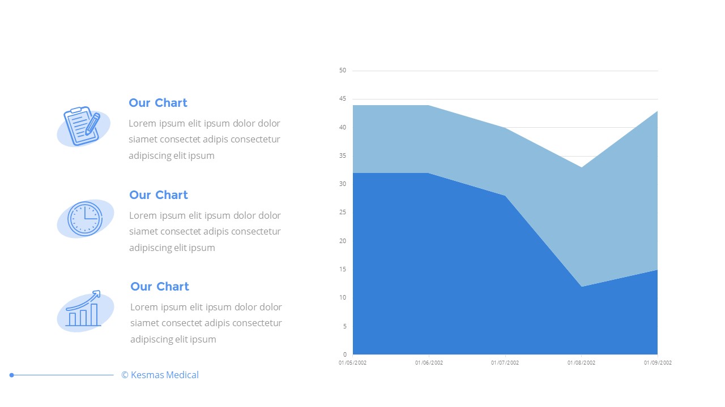Click the 01/07/2002 axis date label
The width and height of the screenshot is (725, 407).
click(x=505, y=363)
